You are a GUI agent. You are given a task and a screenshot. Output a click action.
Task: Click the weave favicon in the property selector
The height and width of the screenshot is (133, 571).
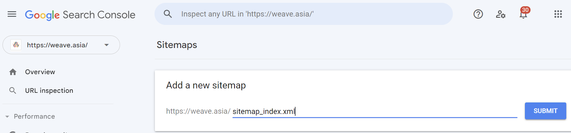16,45
